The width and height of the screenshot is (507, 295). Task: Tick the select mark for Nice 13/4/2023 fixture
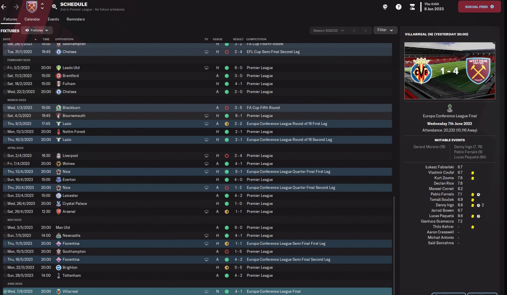[5, 172]
